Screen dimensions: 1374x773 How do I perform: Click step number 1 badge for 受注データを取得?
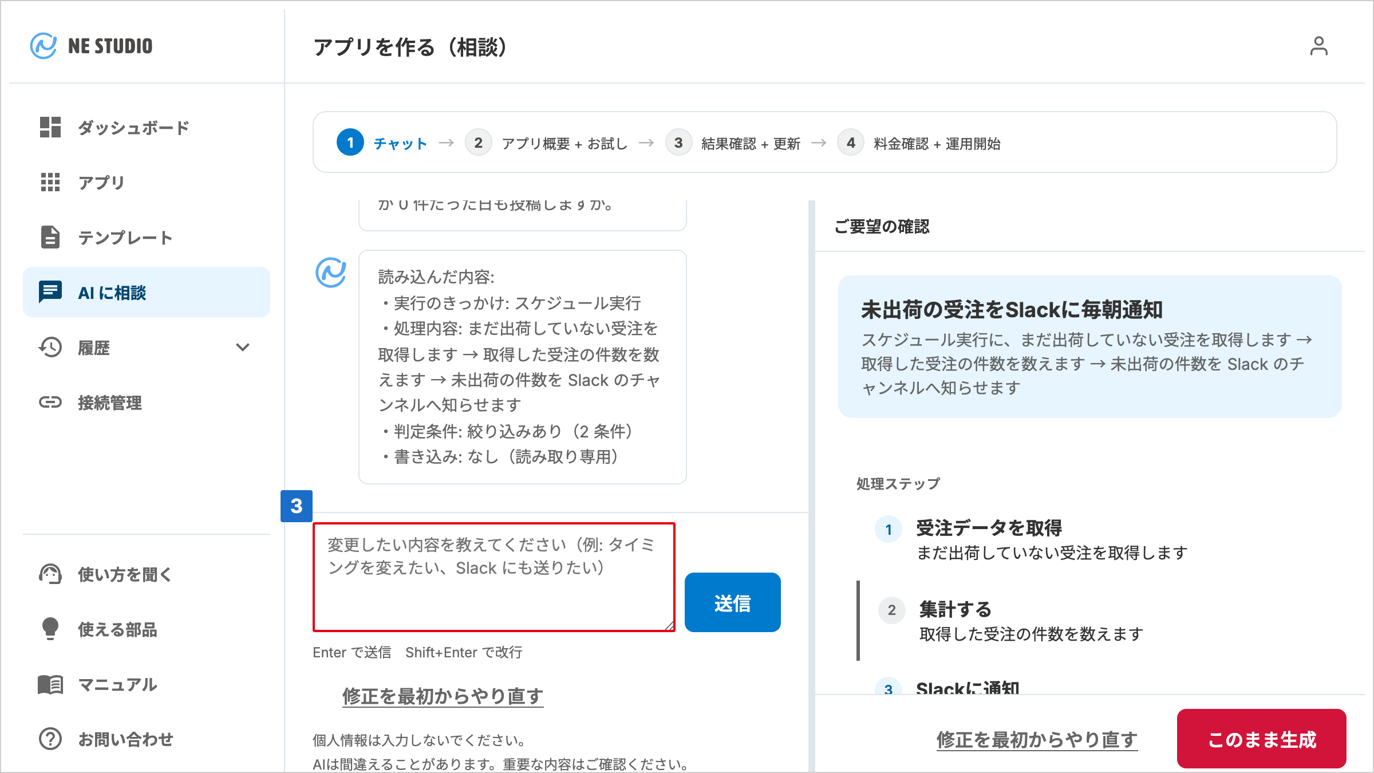coord(889,529)
